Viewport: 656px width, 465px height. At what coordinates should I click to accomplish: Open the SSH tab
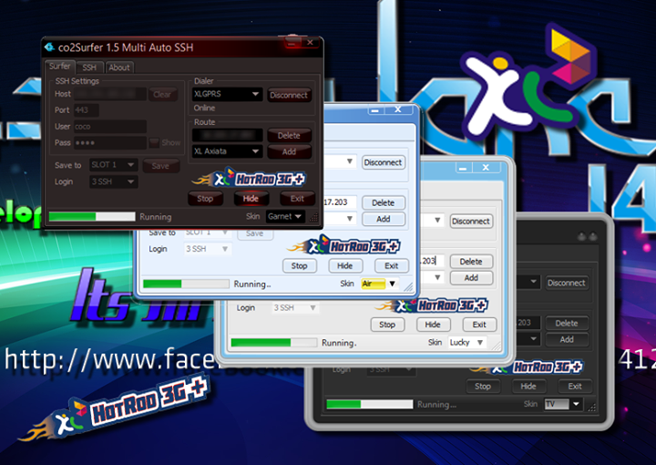[89, 67]
